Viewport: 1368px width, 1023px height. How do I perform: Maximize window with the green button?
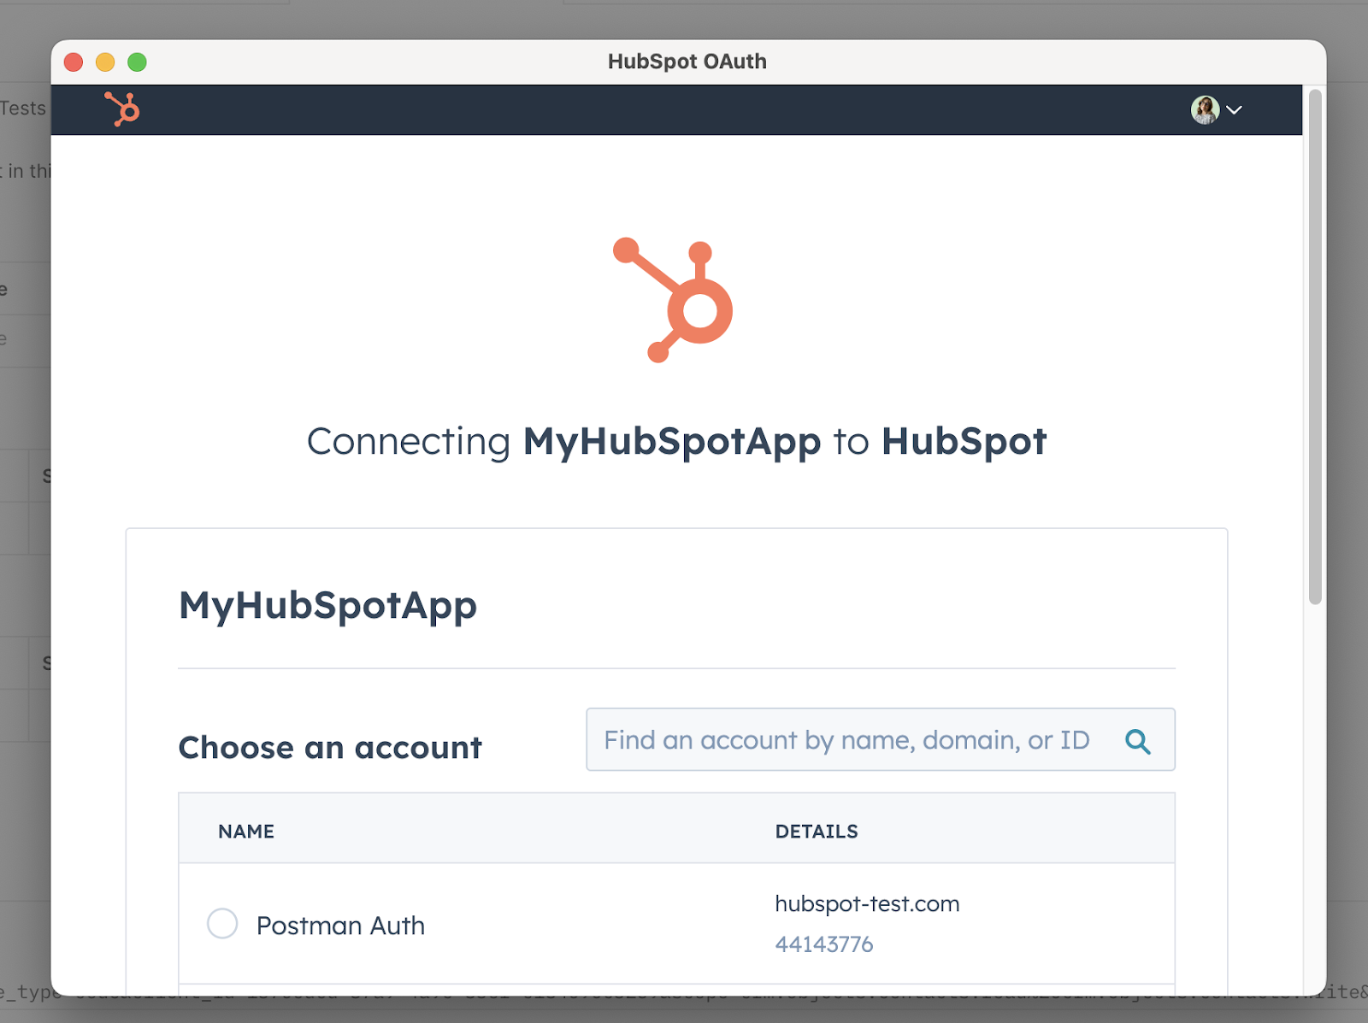[x=137, y=62]
